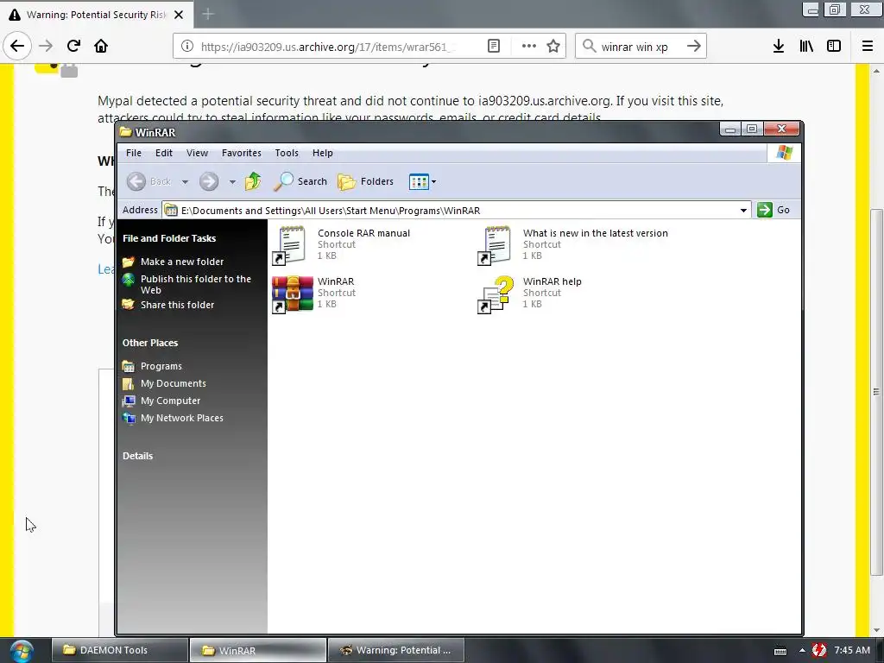Click the browser home icon

click(101, 46)
